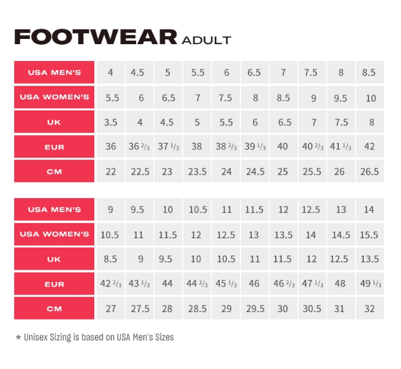This screenshot has height=369, width=401.
Task: Click EUR row header in upper table
Action: (54, 147)
